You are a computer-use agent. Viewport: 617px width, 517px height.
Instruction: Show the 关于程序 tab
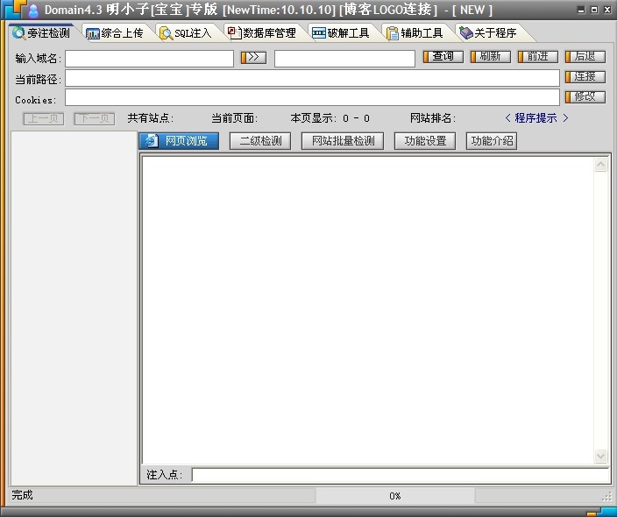click(x=488, y=33)
